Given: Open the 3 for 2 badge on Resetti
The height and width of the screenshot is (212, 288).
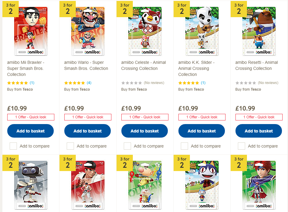Looking at the screenshot, I should click(239, 9).
